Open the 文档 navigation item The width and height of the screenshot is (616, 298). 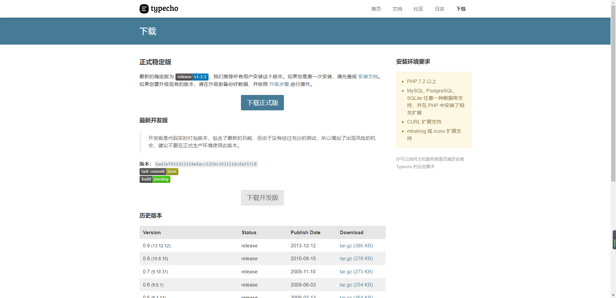pyautogui.click(x=397, y=9)
